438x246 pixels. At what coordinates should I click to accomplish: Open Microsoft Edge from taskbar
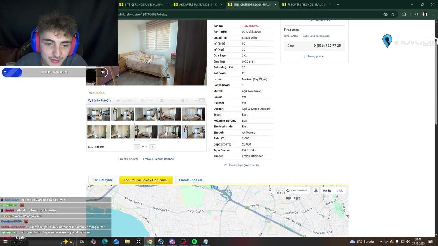pyautogui.click(x=105, y=242)
